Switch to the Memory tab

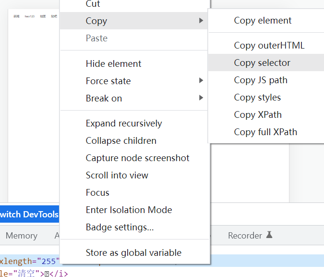pos(22,236)
